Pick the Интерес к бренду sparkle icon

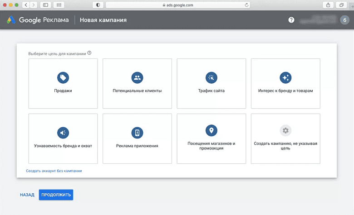[285, 78]
